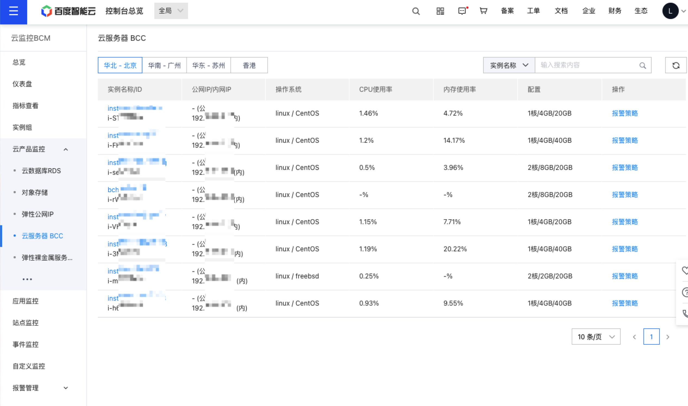The image size is (688, 406).
Task: Switch to the 华南 - 广州 tab
Action: [164, 65]
